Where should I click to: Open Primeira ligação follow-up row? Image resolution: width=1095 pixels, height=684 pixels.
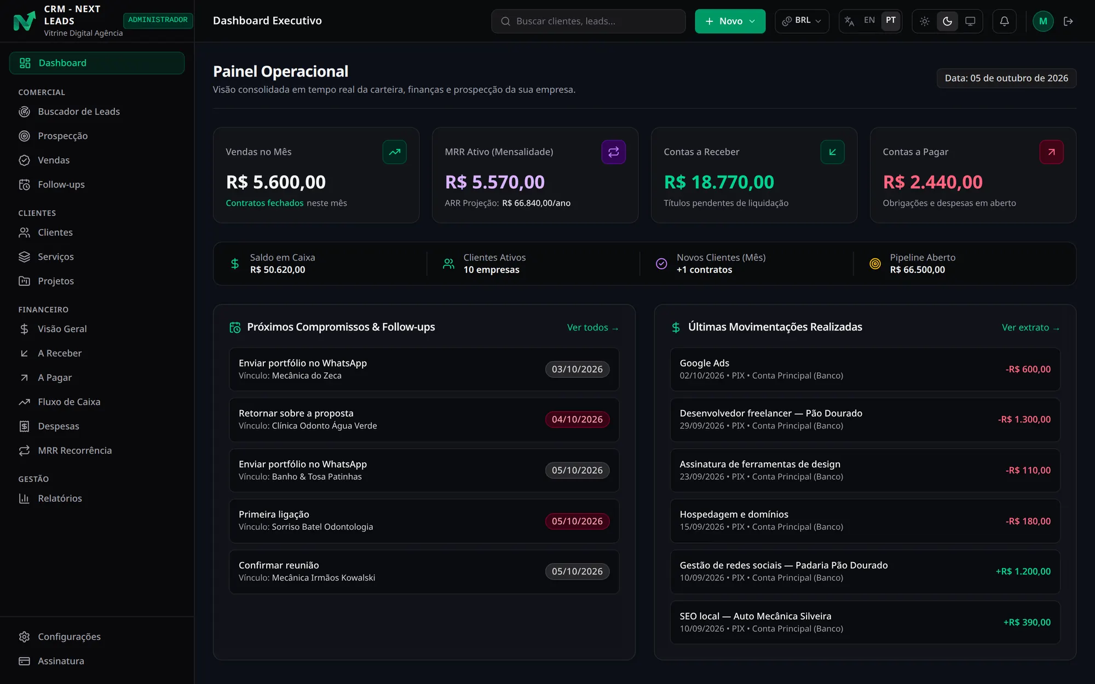click(x=424, y=521)
